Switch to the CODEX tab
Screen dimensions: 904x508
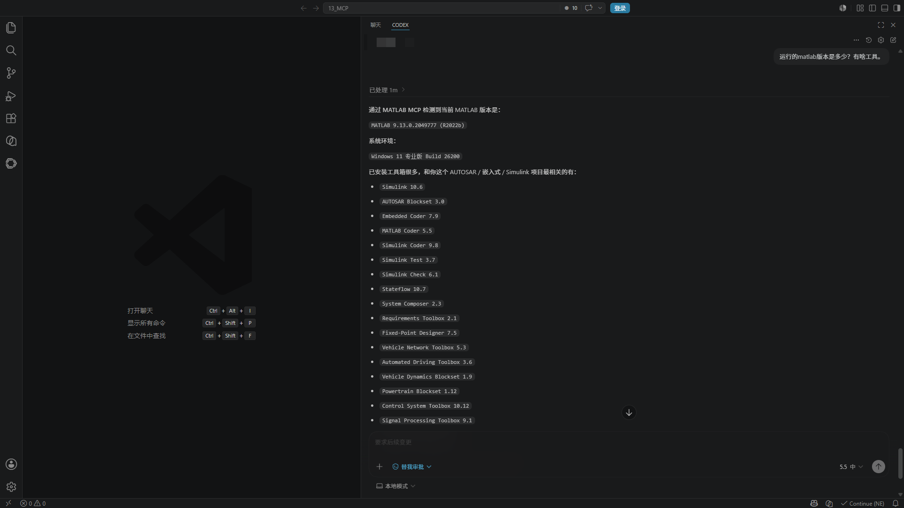click(400, 25)
